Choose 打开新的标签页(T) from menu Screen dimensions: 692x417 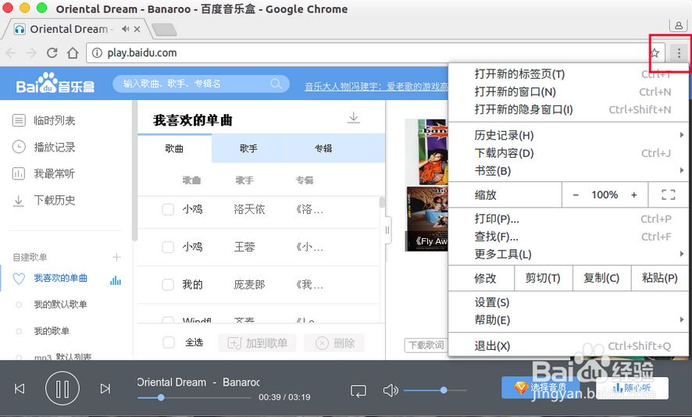point(569,74)
